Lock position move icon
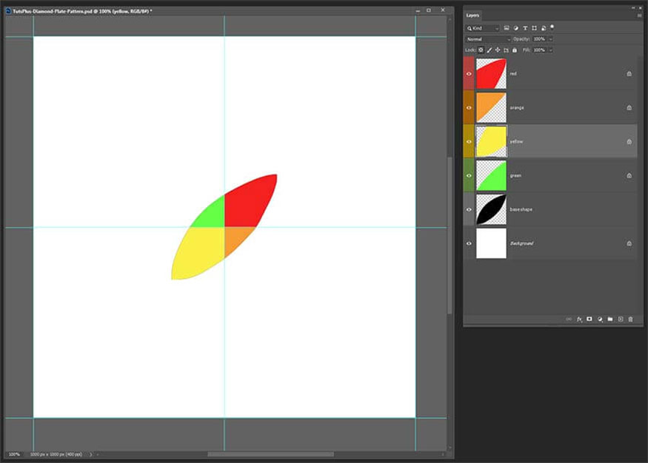 coord(498,50)
